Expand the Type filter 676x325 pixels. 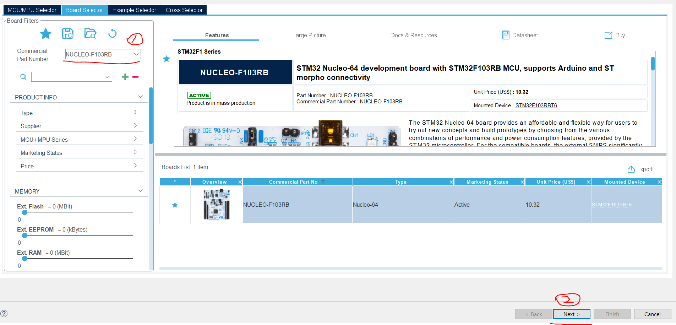click(x=135, y=112)
